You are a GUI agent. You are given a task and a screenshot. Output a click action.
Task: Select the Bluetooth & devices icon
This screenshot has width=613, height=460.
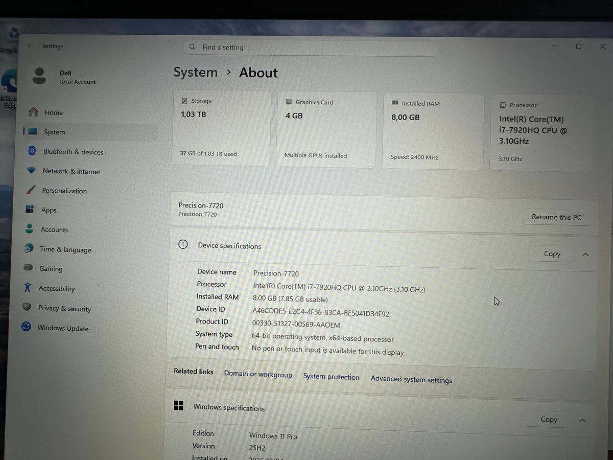[32, 151]
